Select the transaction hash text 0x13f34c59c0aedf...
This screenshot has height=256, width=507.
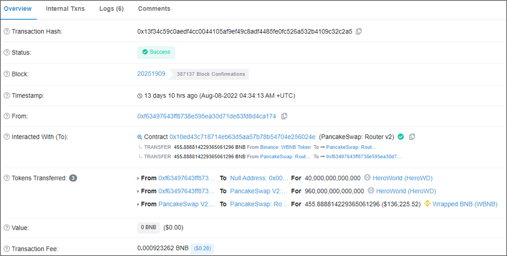[245, 31]
